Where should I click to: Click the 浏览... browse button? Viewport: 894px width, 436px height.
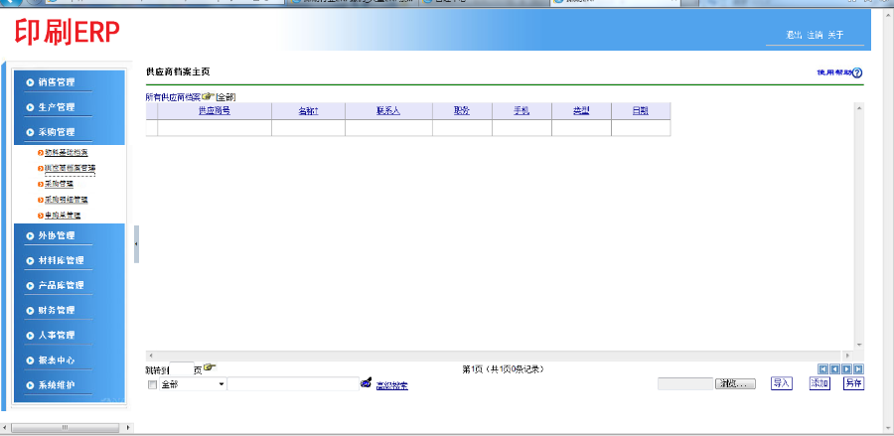pyautogui.click(x=735, y=384)
